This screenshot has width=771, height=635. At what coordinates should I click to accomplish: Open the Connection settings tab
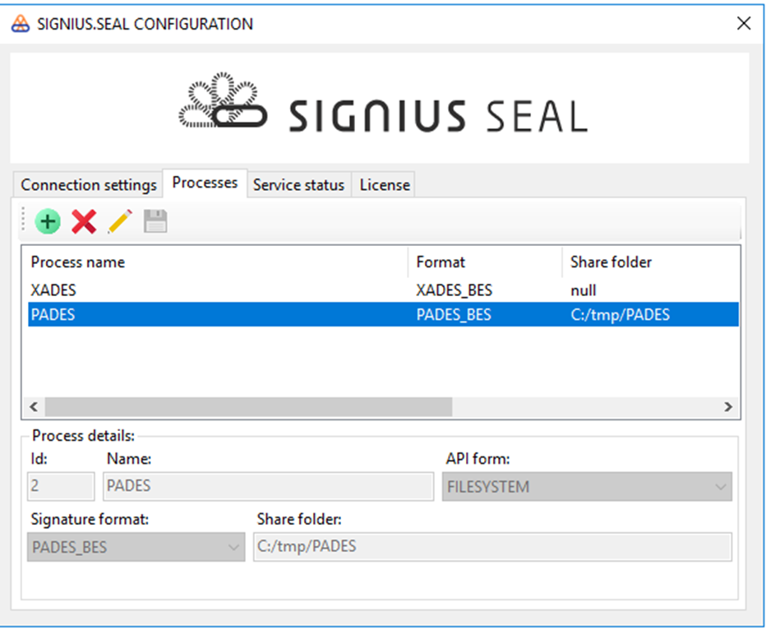(89, 185)
